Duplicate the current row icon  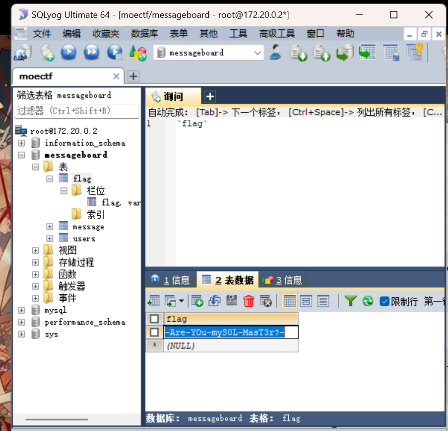pos(214,301)
